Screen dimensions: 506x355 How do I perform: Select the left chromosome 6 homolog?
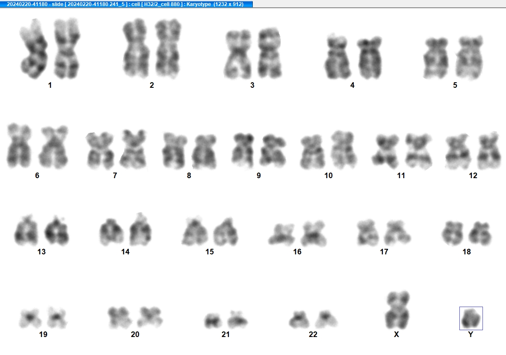pos(19,146)
